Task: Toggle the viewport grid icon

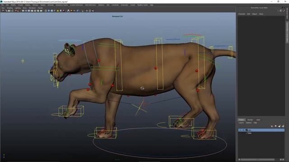Action: click(x=23, y=11)
